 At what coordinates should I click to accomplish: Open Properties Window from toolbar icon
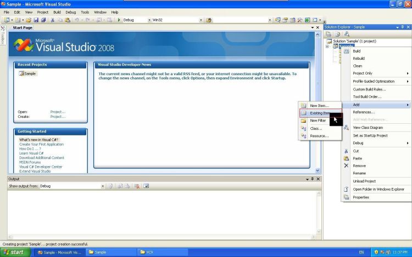285,20
